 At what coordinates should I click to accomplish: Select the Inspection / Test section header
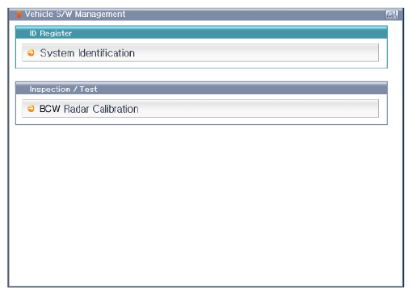[201, 89]
